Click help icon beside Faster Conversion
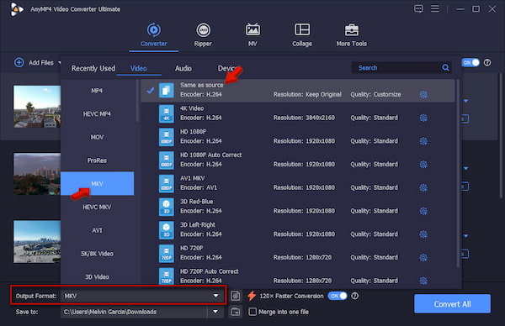The image size is (505, 326). 354,296
